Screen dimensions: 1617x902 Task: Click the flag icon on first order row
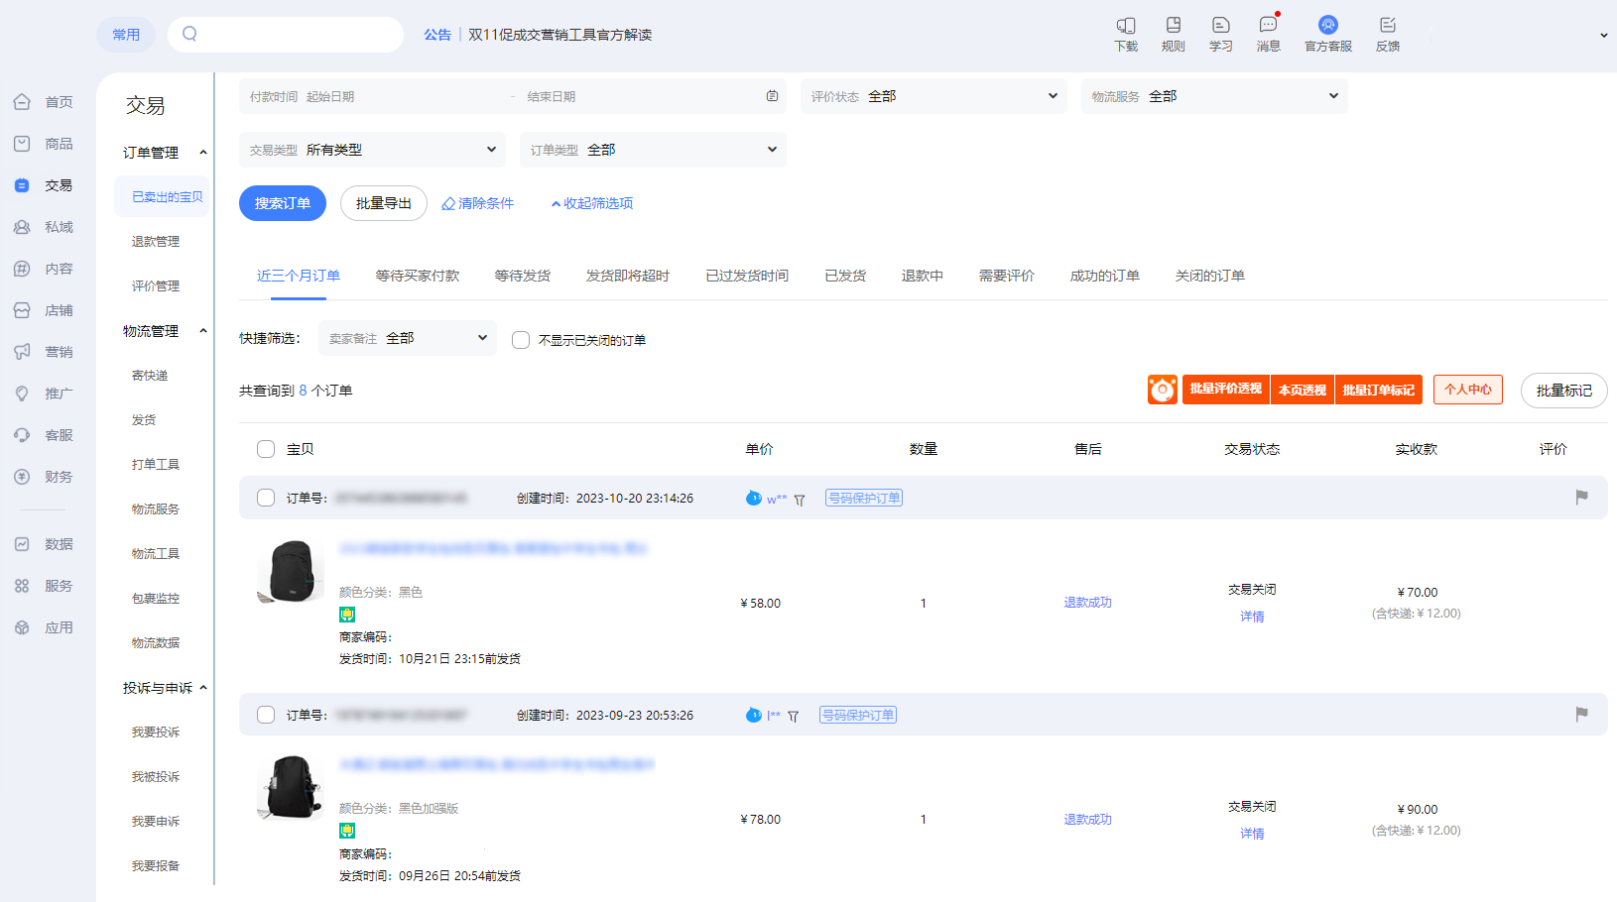click(1581, 498)
